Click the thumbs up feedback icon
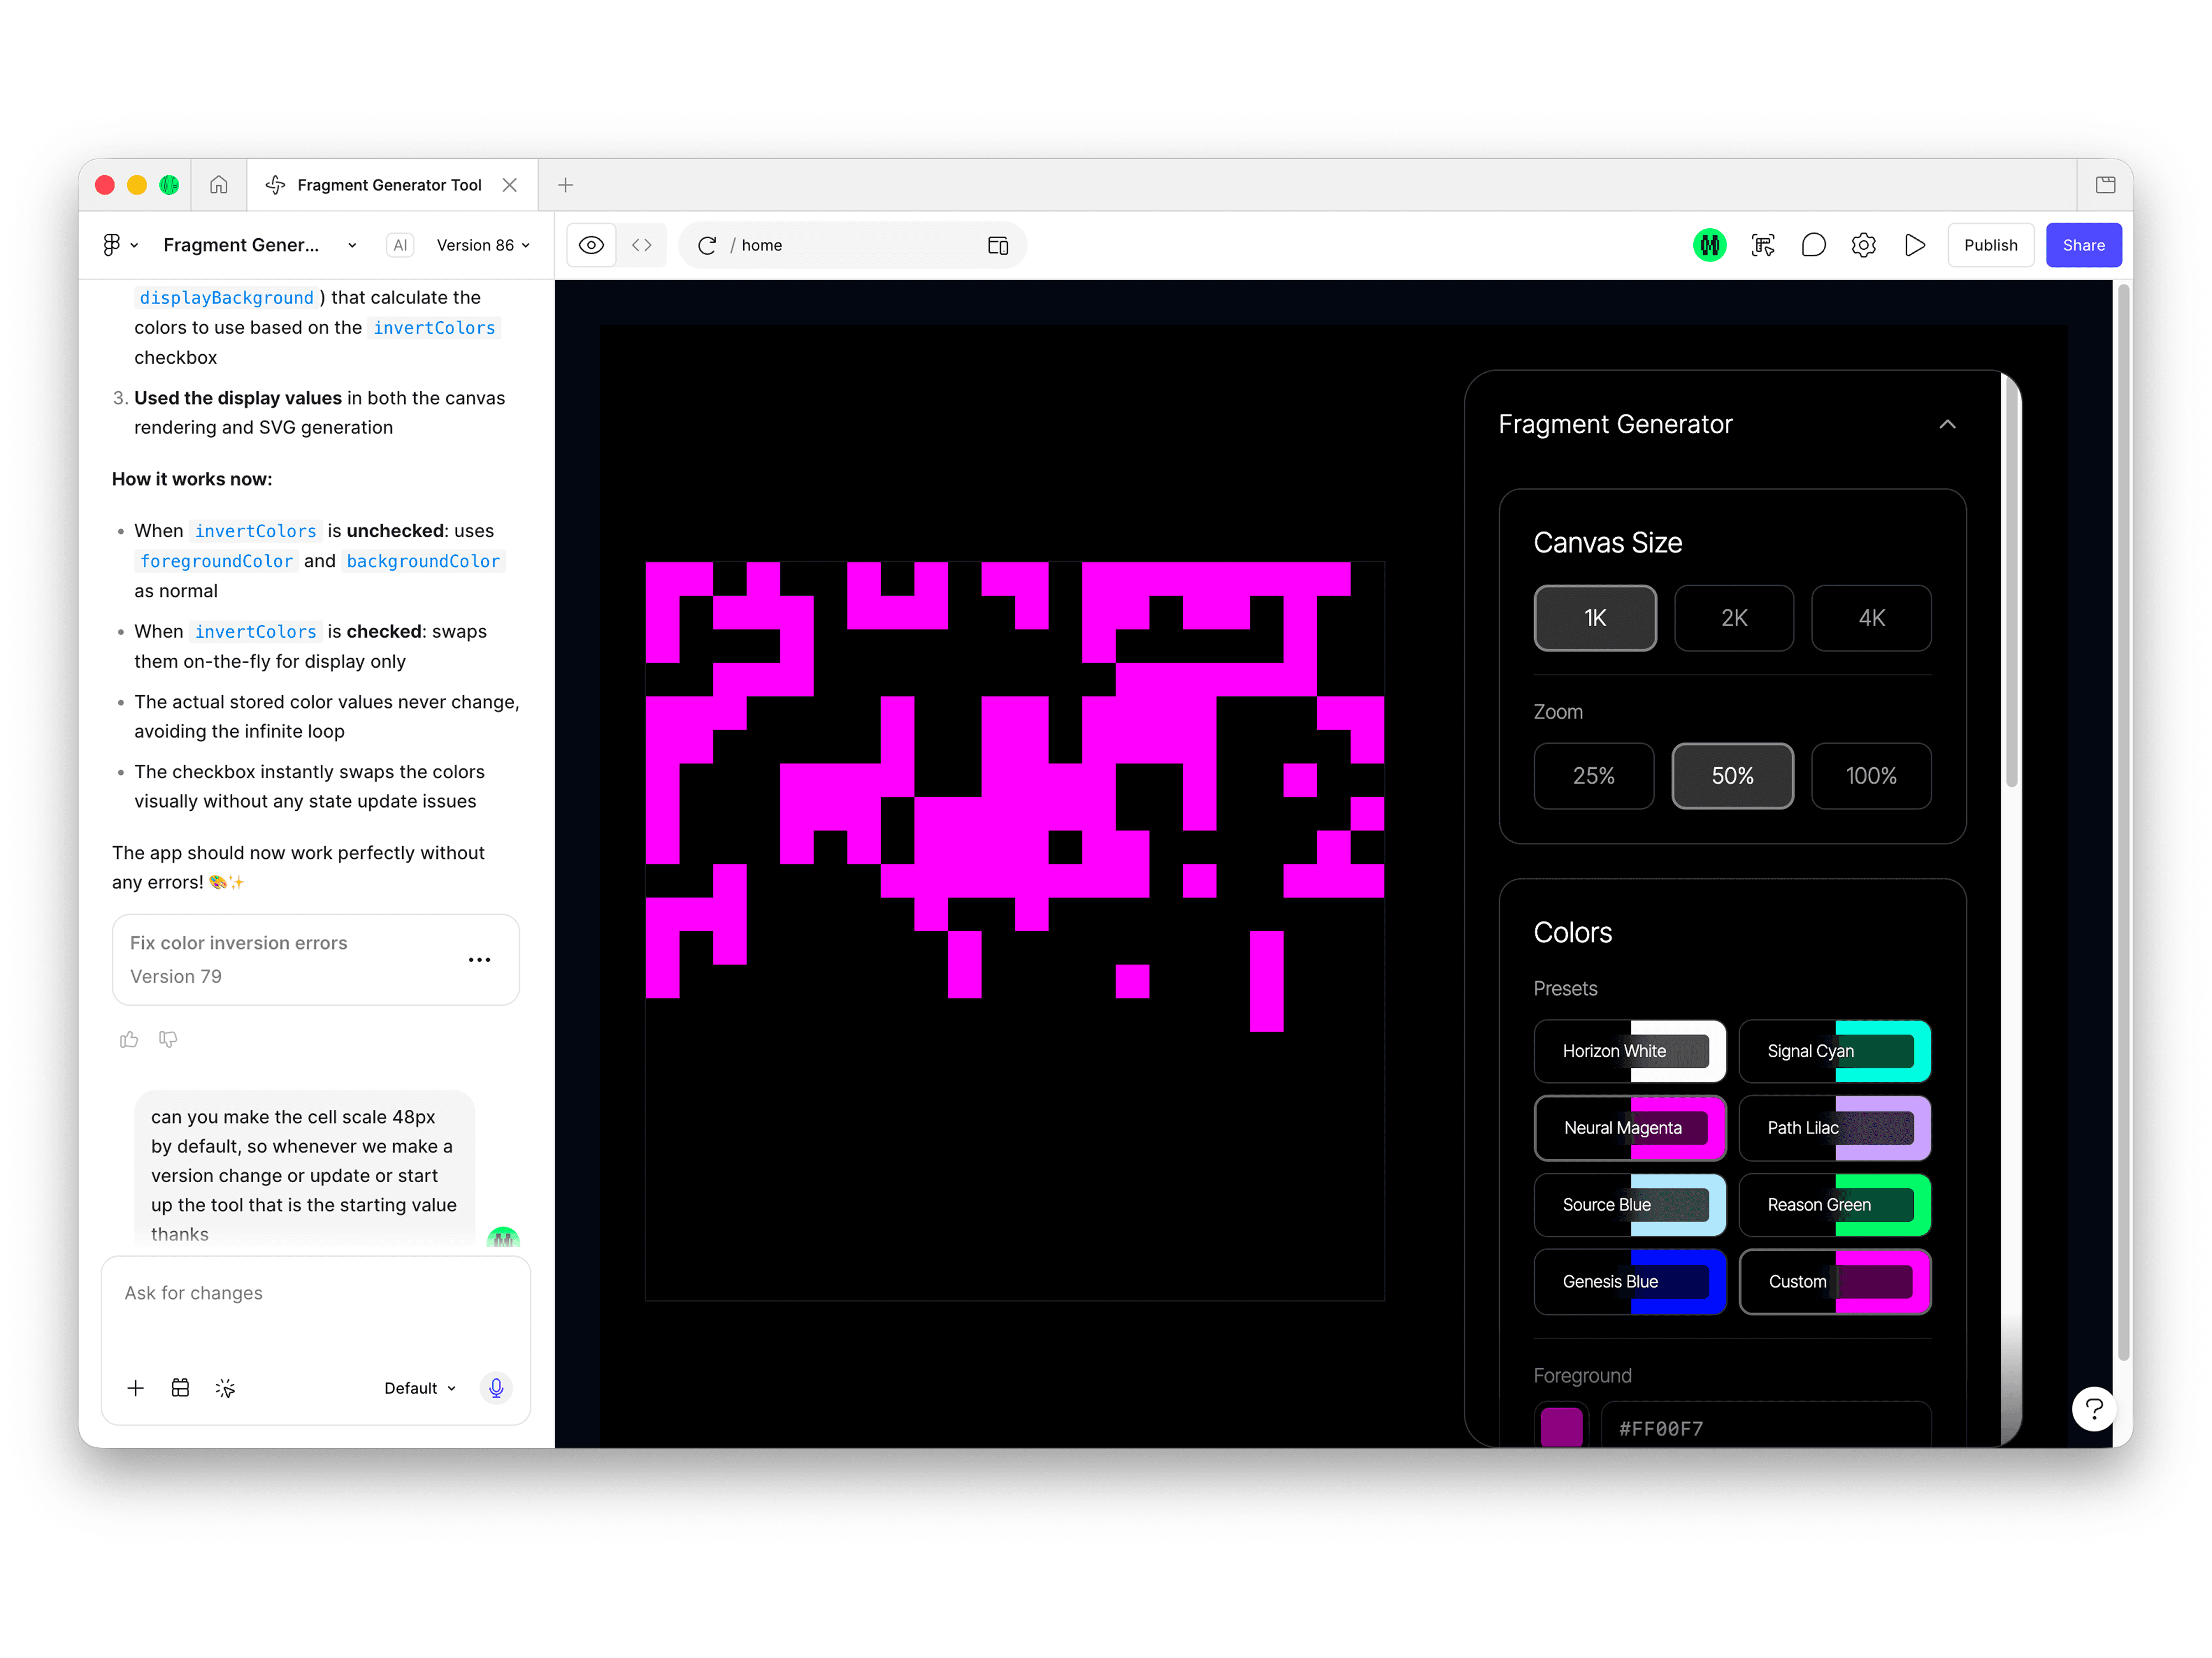Screen dimensions: 2212x1658 pyautogui.click(x=129, y=1040)
